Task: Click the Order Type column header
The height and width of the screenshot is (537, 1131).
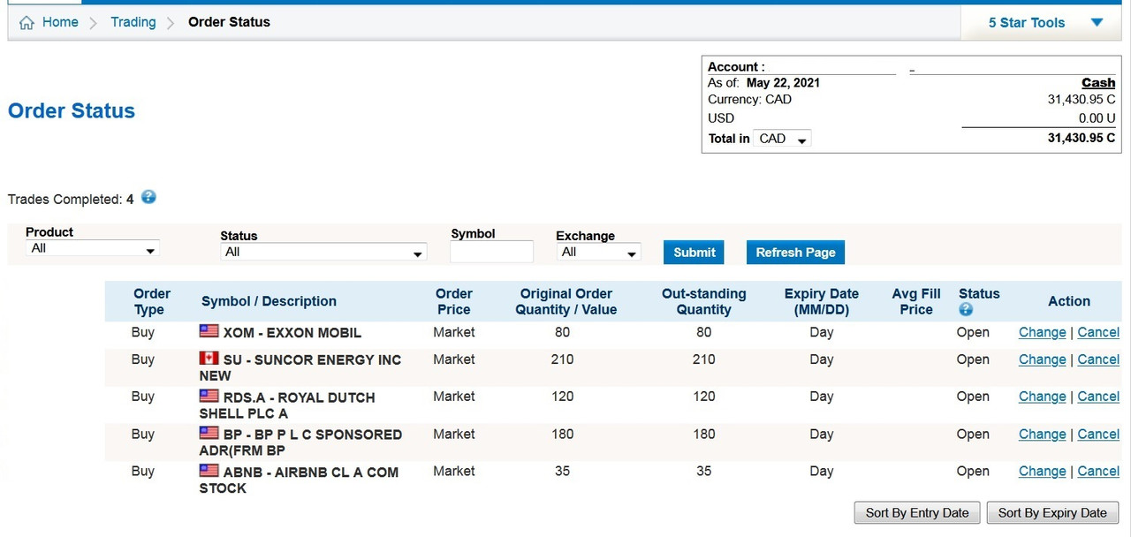Action: [x=152, y=301]
